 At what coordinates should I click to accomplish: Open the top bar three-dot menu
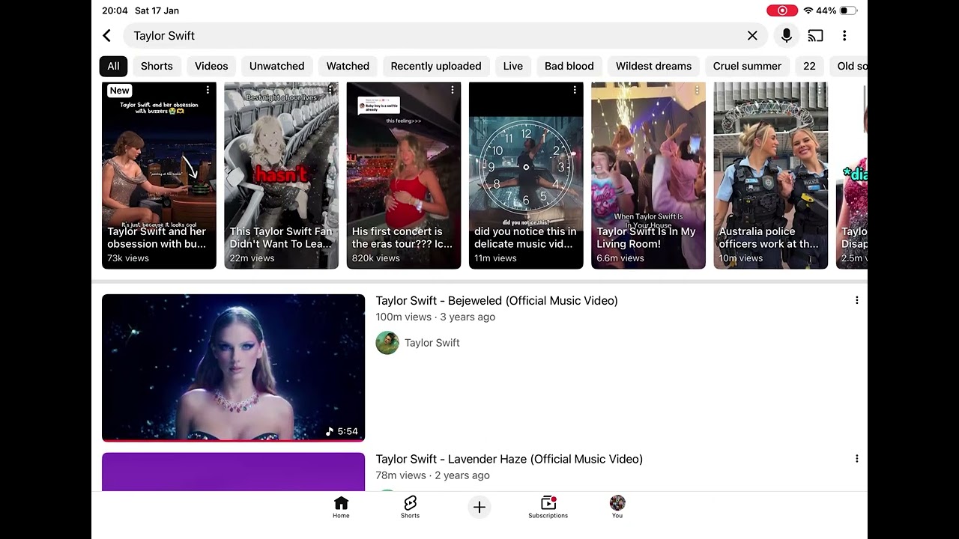point(844,35)
